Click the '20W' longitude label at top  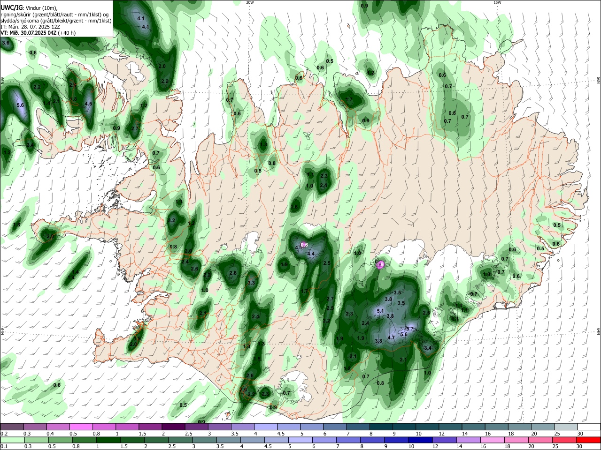point(250,2)
